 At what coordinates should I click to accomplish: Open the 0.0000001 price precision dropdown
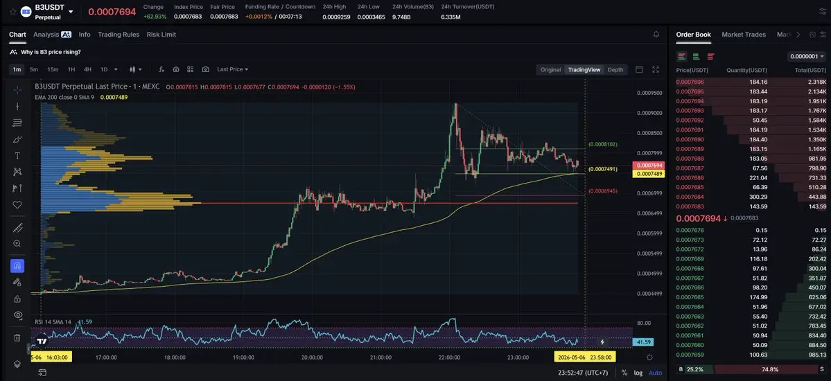coord(807,56)
